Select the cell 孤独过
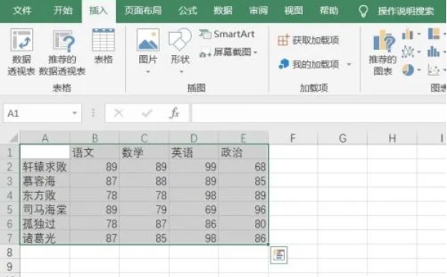Screen dimensions: 447x277 [45, 224]
